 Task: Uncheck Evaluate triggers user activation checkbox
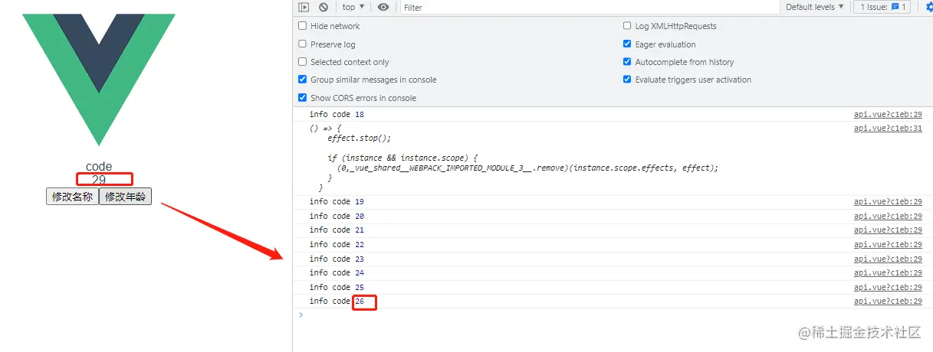coord(628,80)
